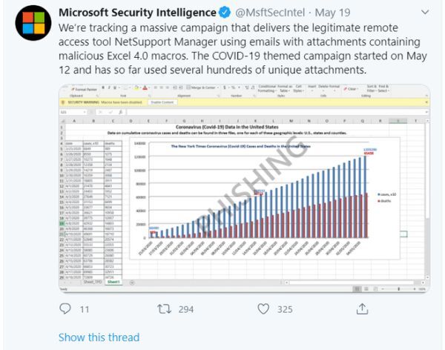The width and height of the screenshot is (445, 350).
Task: Open the Microsoft logo profile avatar
Action: [33, 23]
